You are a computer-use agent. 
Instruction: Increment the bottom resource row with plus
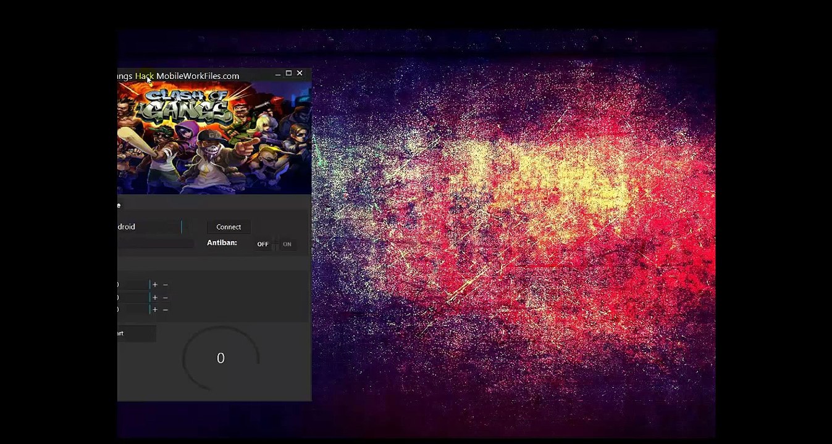155,310
